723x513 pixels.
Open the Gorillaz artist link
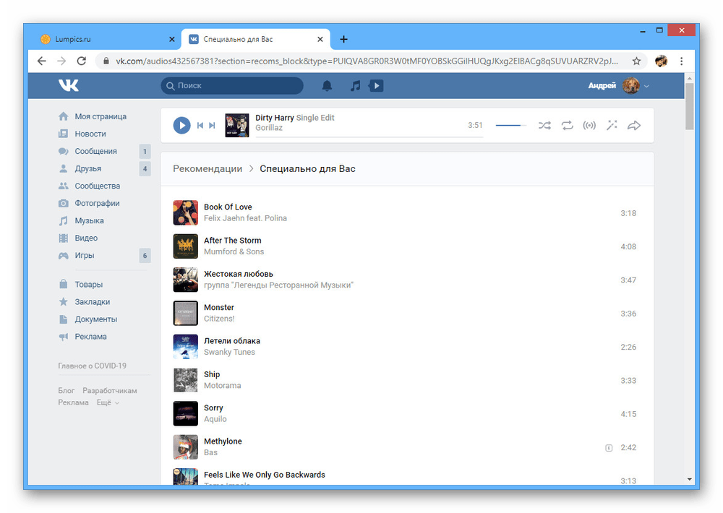click(269, 128)
